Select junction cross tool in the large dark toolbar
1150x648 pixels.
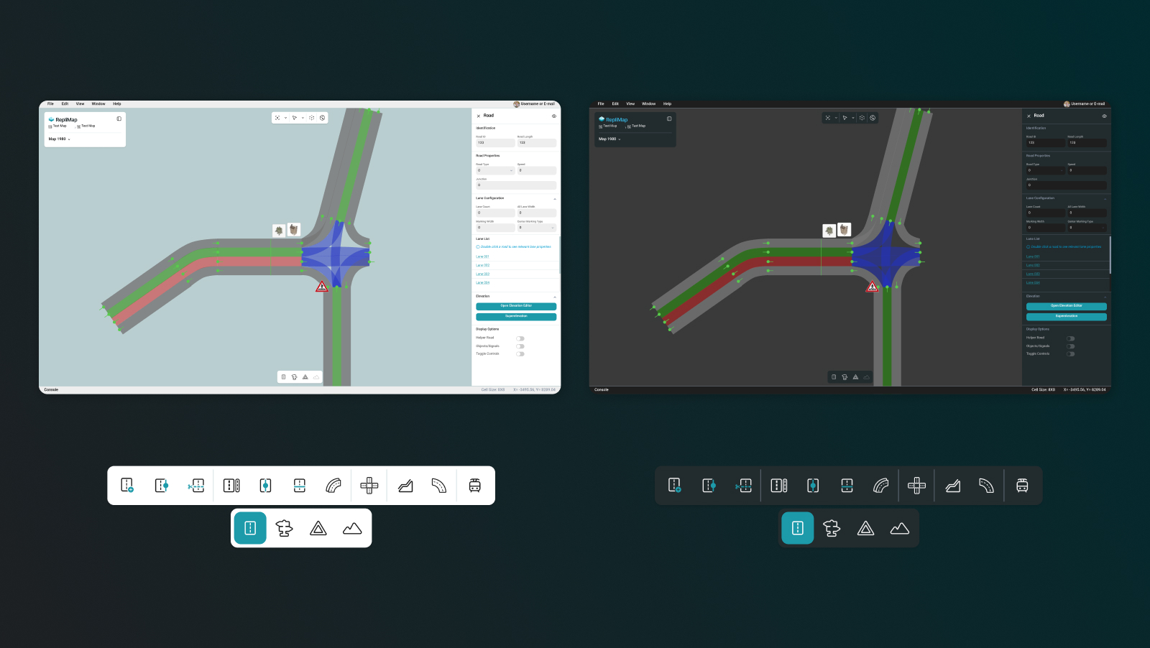pos(917,486)
